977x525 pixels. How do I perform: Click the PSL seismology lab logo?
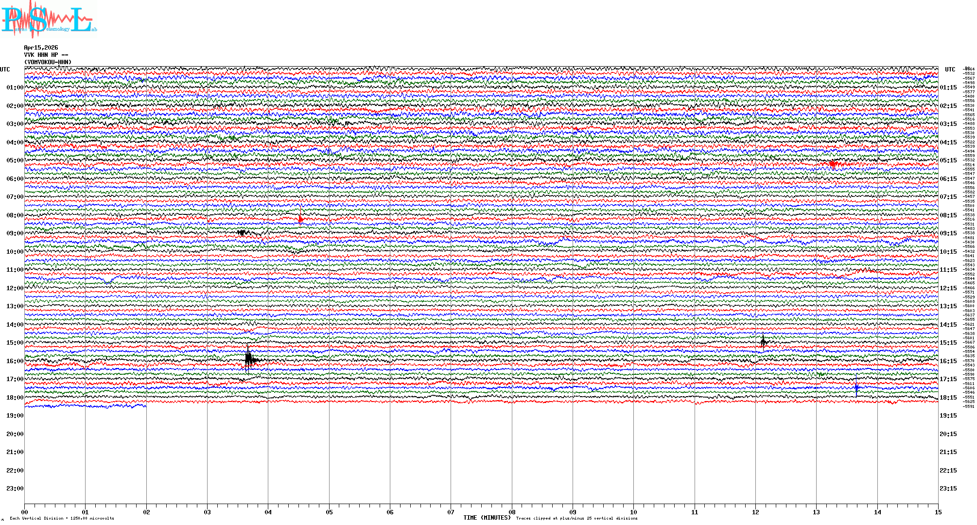pos(49,19)
